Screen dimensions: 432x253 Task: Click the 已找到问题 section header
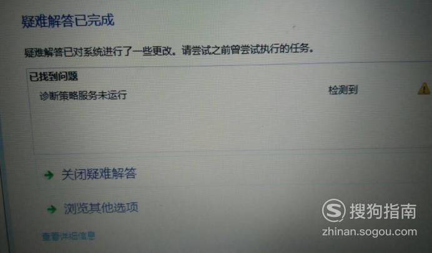(54, 76)
